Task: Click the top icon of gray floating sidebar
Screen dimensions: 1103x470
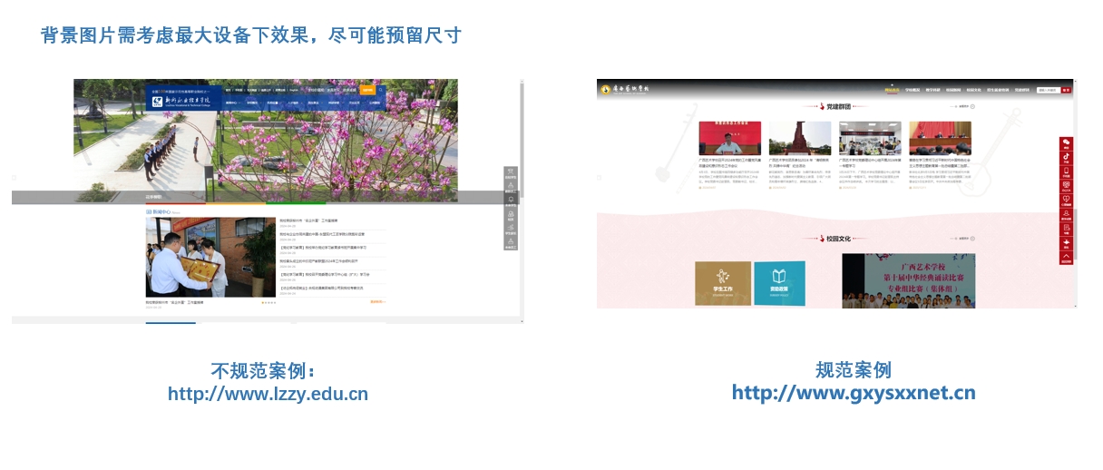Action: [511, 173]
